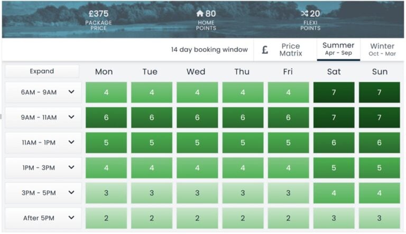Open the 1PM - 3PM row chevron
This screenshot has width=406, height=234.
[71, 168]
